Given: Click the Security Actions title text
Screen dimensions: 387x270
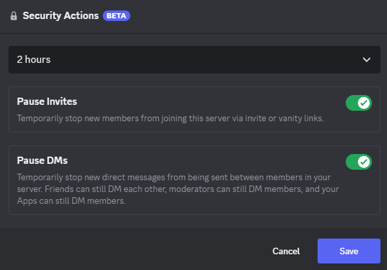Looking at the screenshot, I should [61, 16].
